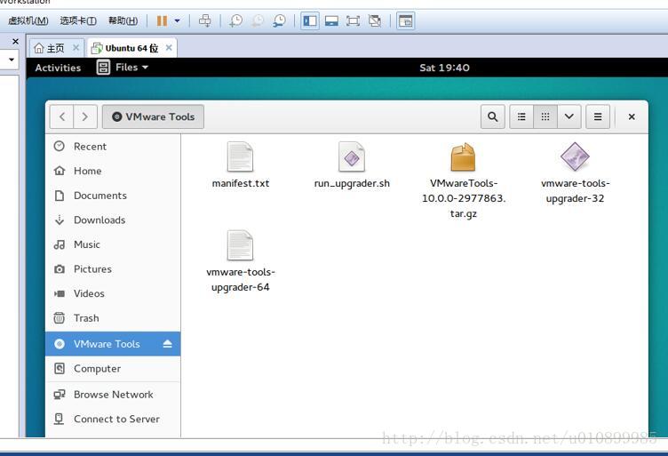Open Trash in the sidebar
Image resolution: width=668 pixels, height=456 pixels.
tap(113, 318)
